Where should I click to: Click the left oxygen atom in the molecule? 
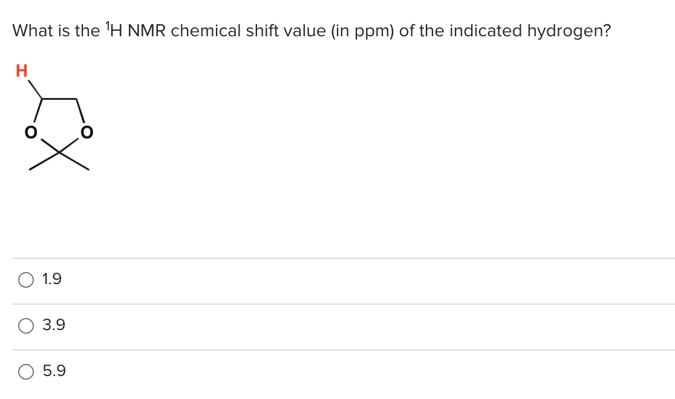[31, 132]
